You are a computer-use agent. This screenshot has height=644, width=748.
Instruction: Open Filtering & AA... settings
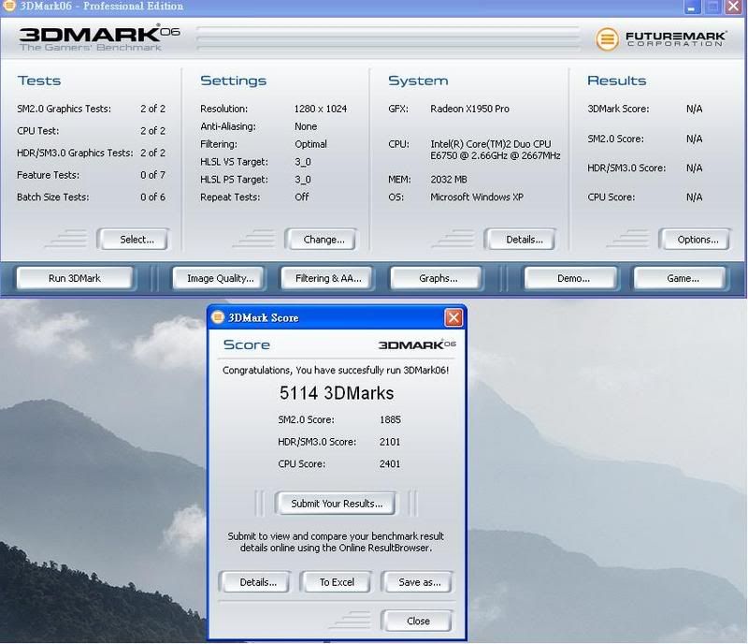(327, 278)
